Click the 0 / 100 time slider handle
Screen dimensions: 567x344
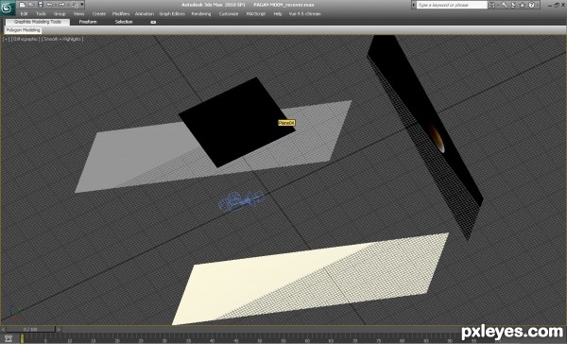30,330
